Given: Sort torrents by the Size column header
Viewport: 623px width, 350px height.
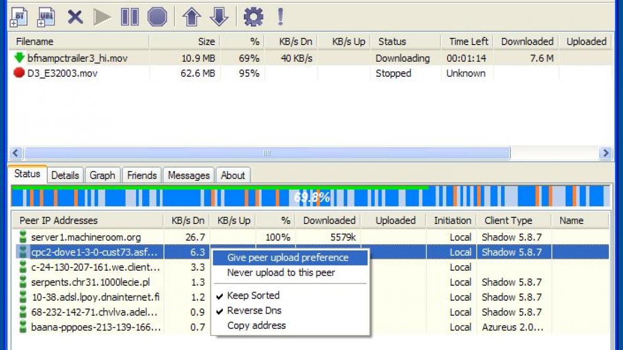Looking at the screenshot, I should click(206, 41).
